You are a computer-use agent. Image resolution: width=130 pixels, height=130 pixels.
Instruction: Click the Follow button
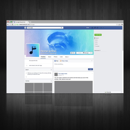click(79, 53)
